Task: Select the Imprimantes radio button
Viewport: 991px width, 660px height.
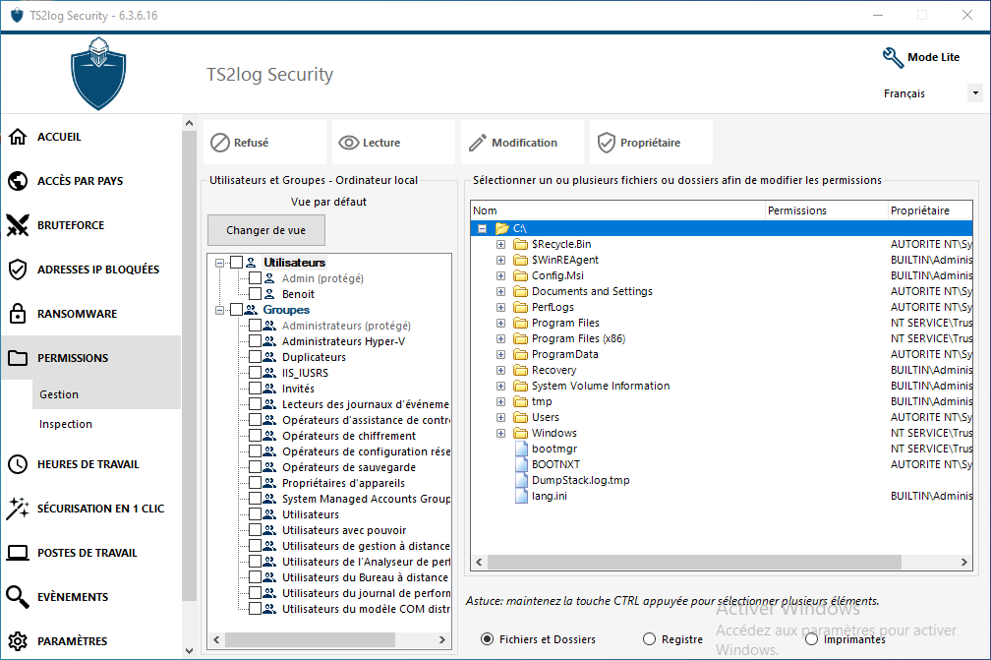Action: pos(811,639)
